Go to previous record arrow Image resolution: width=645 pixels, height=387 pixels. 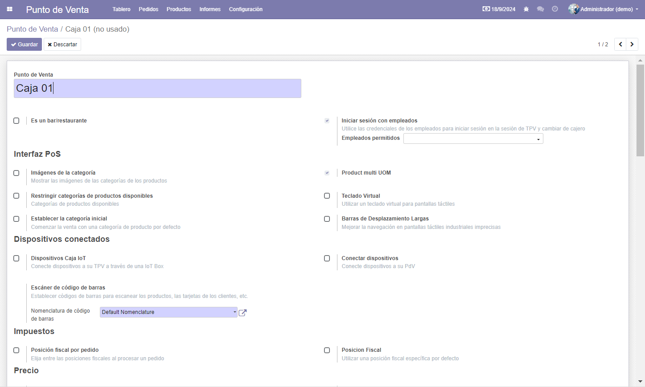click(620, 45)
